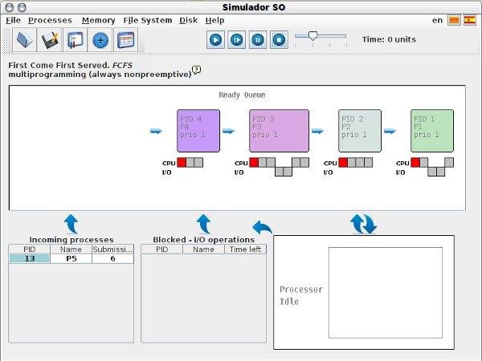Click the Time left column header
482x361 pixels.
[x=245, y=249]
